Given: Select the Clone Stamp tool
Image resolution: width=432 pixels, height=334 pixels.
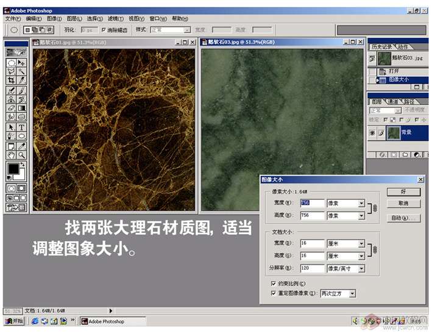Looking at the screenshot, I should [x=12, y=99].
